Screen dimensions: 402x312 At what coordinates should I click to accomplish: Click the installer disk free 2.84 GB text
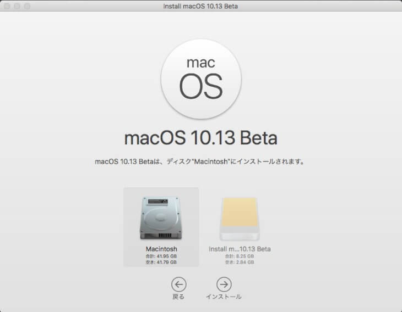coord(240,263)
